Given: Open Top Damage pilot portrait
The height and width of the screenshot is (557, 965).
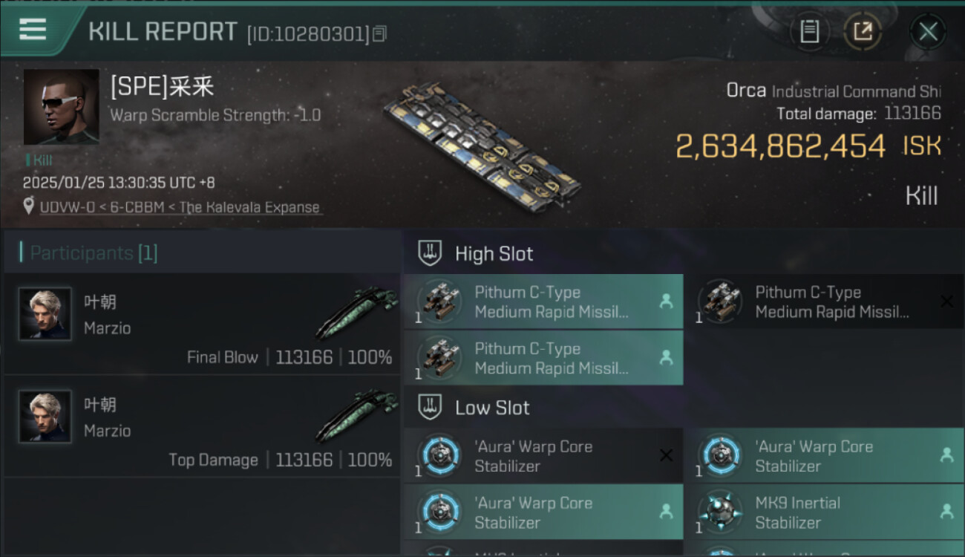Looking at the screenshot, I should click(x=45, y=417).
